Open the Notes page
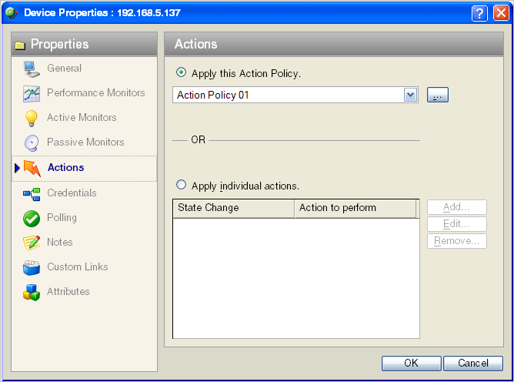The height and width of the screenshot is (382, 514). [60, 242]
